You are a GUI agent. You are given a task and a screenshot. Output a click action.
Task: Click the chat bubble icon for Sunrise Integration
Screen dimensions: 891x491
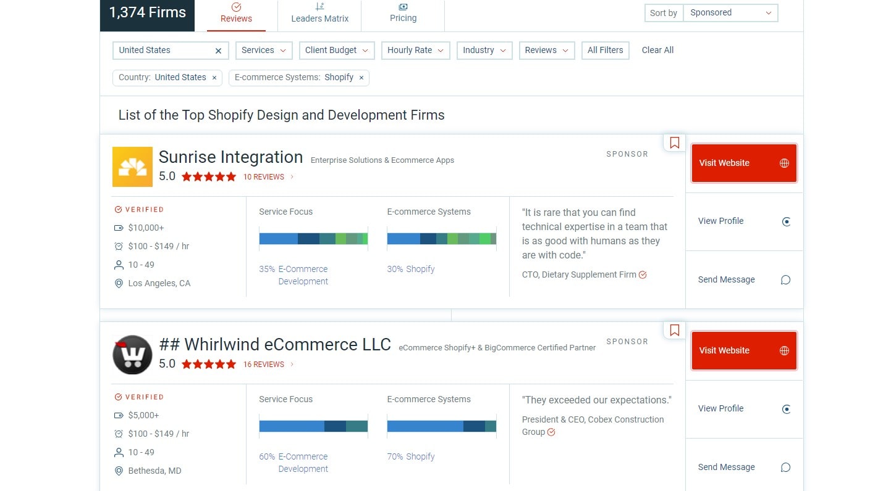tap(785, 280)
